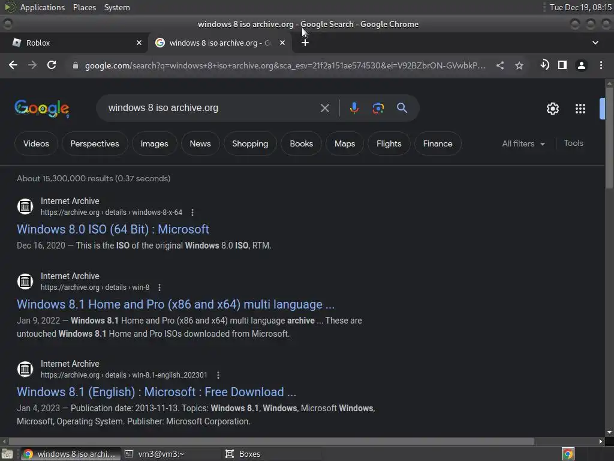Expand the All filters dropdown
The image size is (614, 461).
pos(523,143)
